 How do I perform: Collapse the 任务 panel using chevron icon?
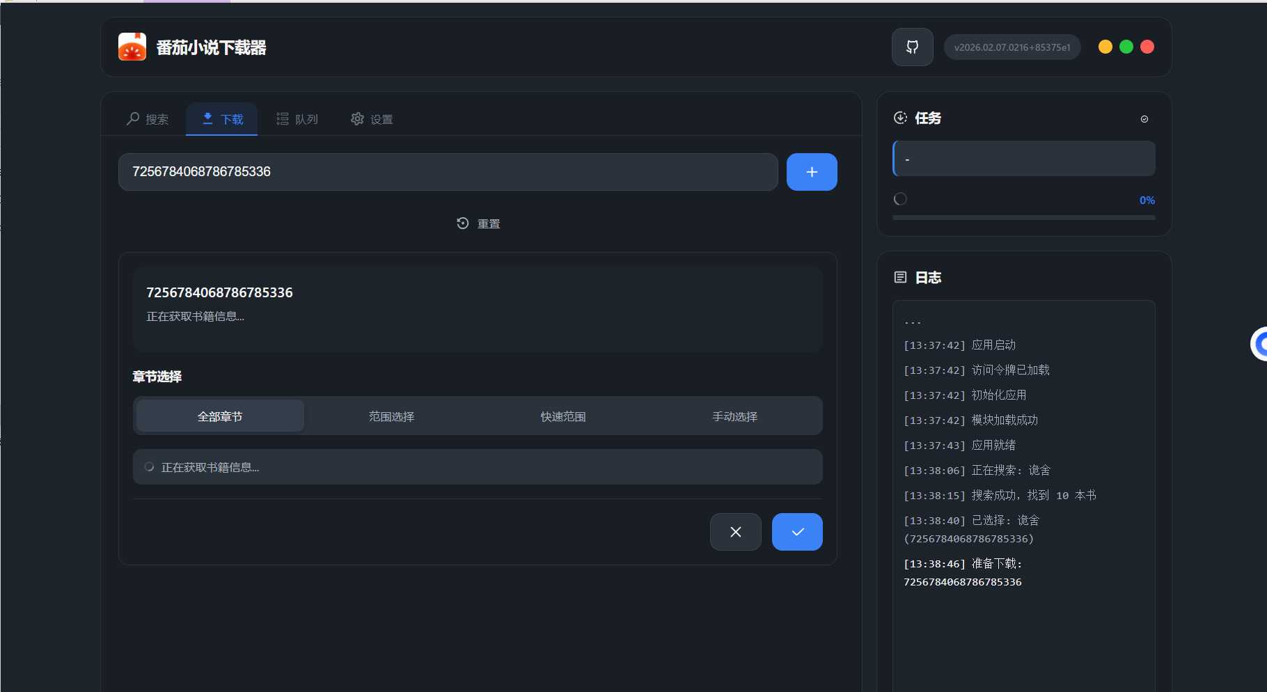click(1144, 119)
